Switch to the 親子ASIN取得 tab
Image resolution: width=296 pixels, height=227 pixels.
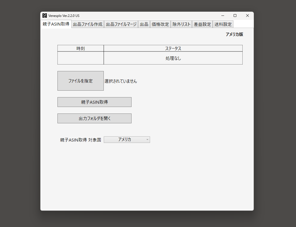56,24
